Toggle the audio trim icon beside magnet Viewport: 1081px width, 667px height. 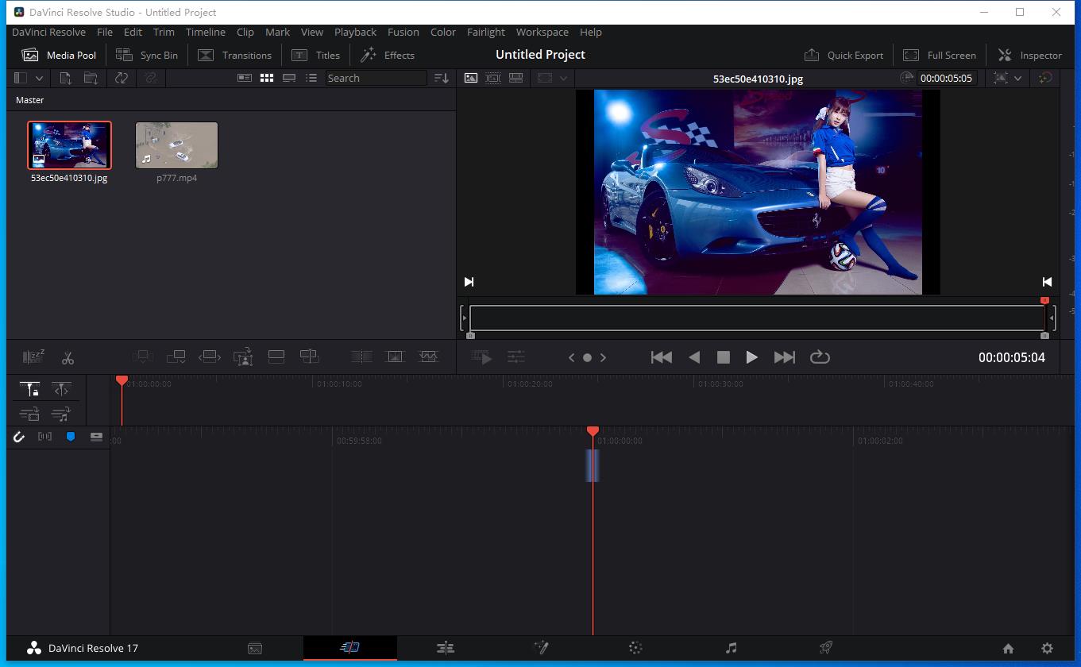coord(44,437)
